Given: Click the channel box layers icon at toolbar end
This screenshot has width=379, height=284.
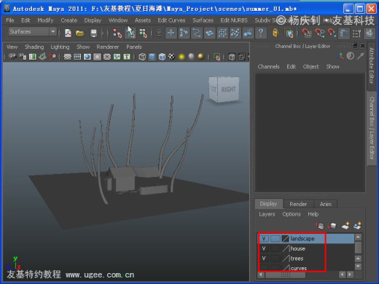Looking at the screenshot, I should (370, 33).
